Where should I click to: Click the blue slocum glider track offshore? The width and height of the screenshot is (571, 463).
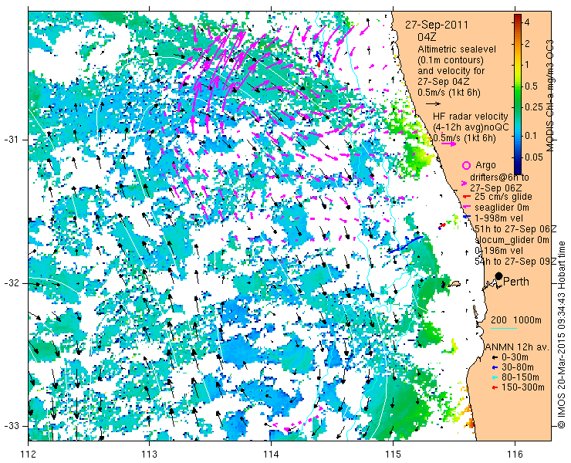(x=406, y=245)
